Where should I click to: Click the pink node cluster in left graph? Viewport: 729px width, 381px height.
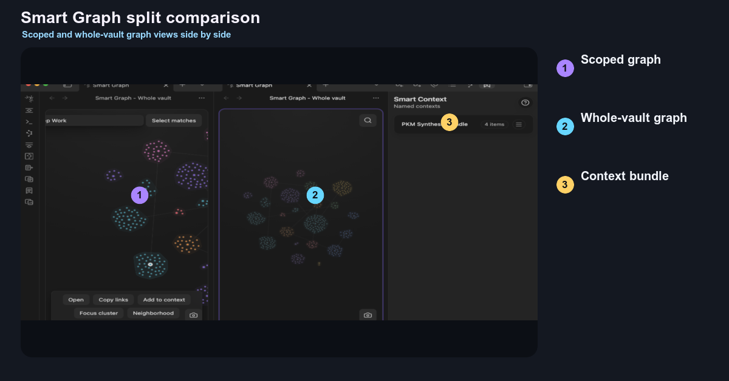(157, 151)
